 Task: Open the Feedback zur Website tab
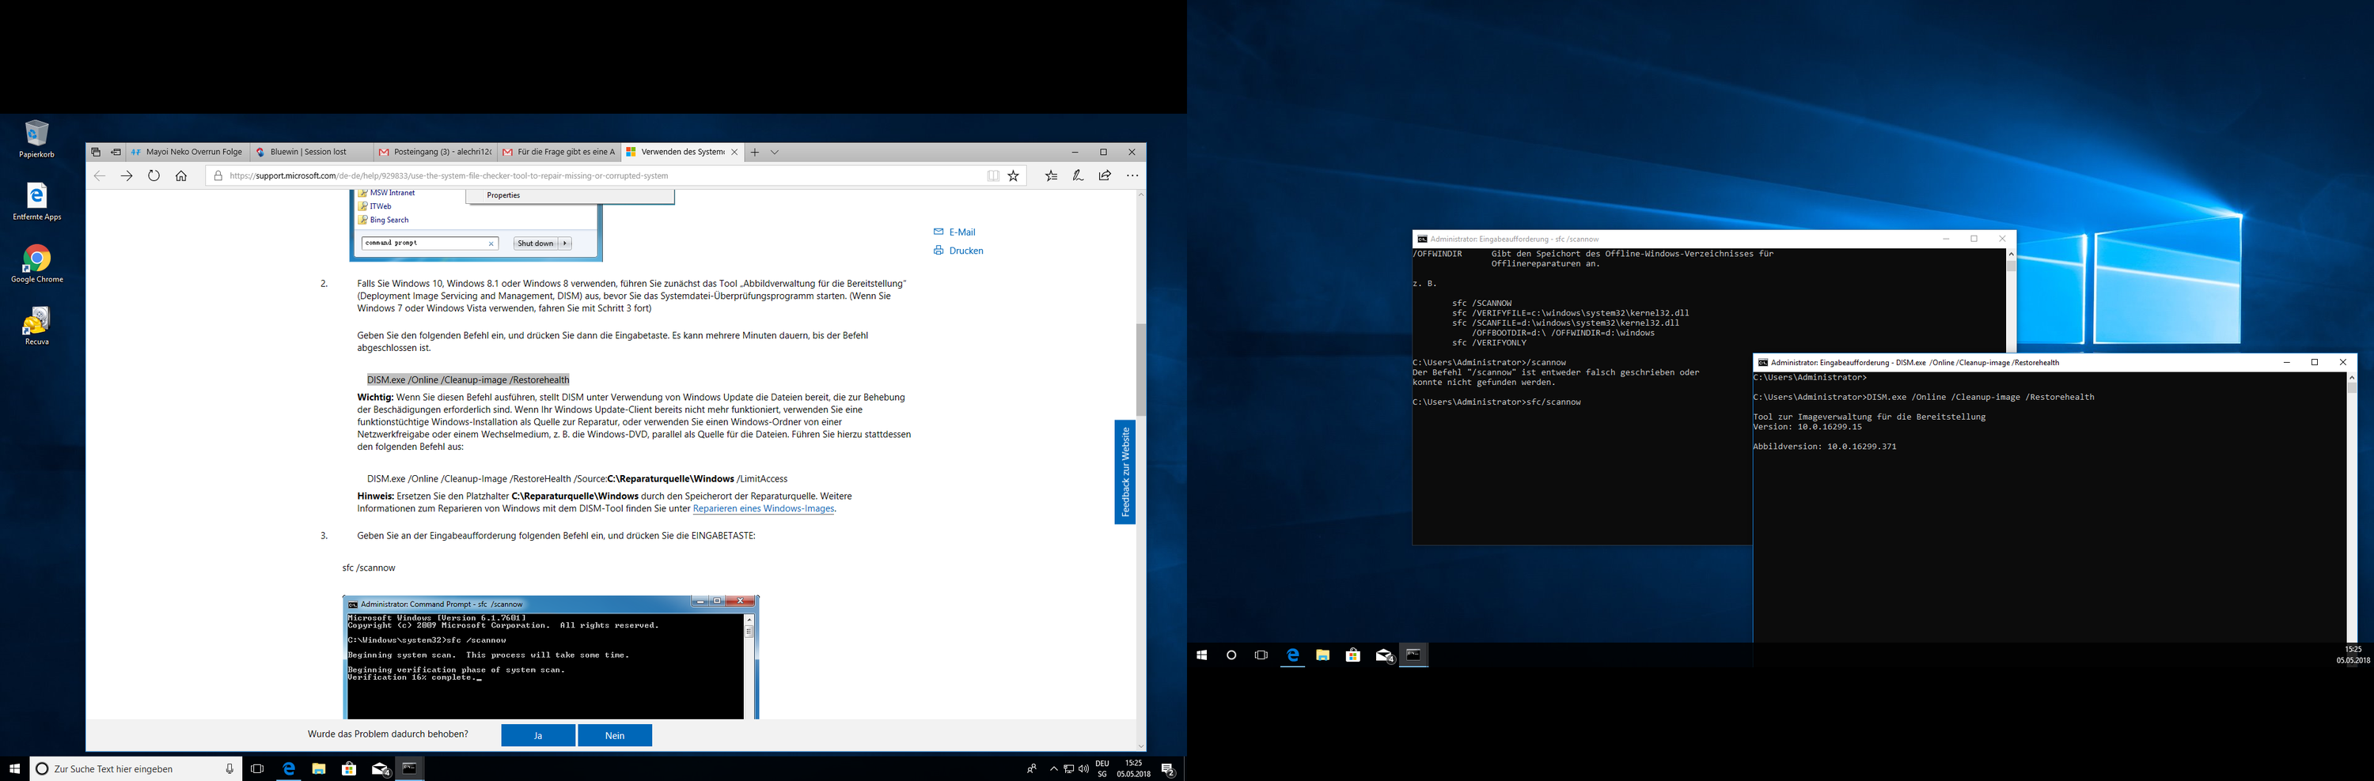pyautogui.click(x=1124, y=473)
